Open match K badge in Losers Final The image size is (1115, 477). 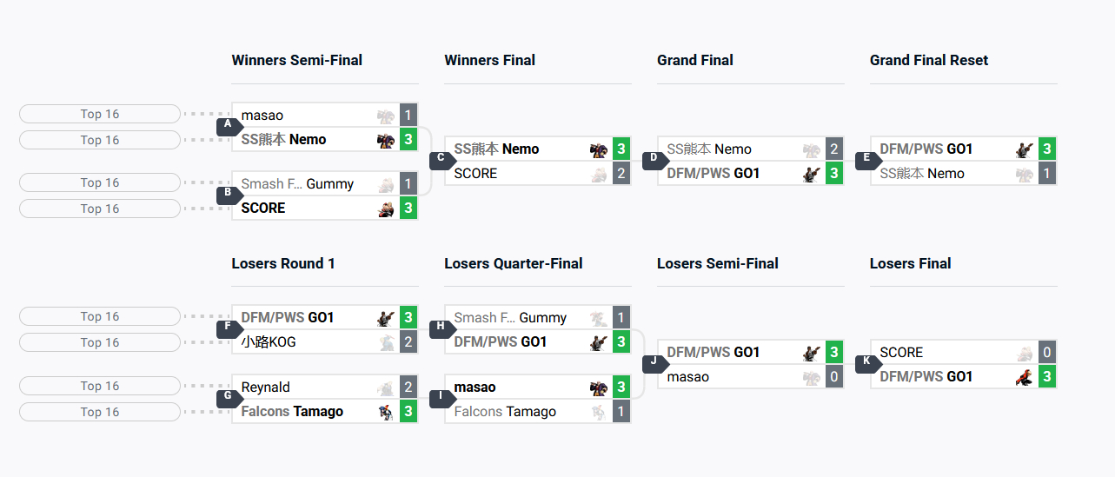coord(866,363)
